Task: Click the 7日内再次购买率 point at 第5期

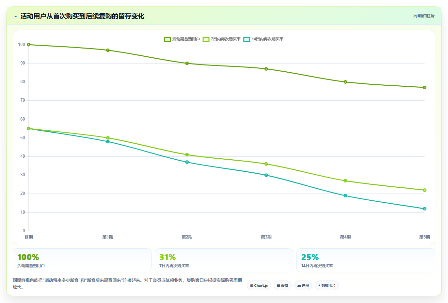Action: (x=424, y=190)
